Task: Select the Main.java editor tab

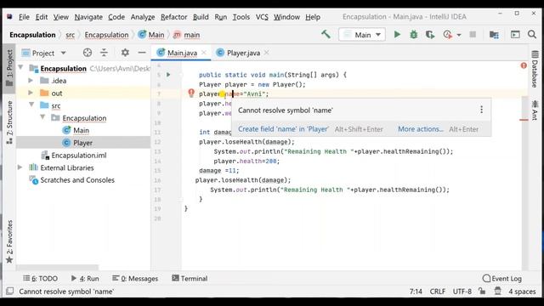Action: pyautogui.click(x=182, y=53)
